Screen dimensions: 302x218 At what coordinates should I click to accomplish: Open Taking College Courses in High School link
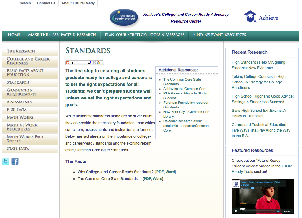pos(258,82)
